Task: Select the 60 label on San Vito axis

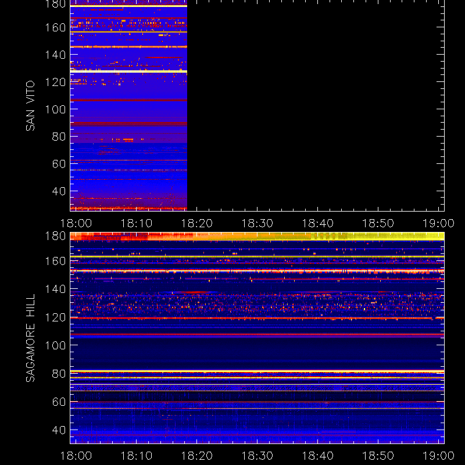Action: coord(59,164)
